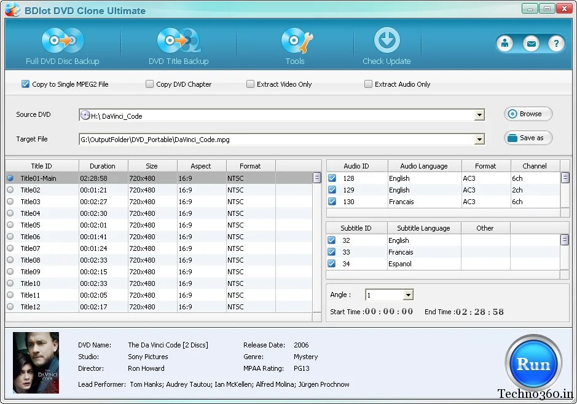This screenshot has height=404, width=577.
Task: Click the Browse button
Action: [x=528, y=114]
